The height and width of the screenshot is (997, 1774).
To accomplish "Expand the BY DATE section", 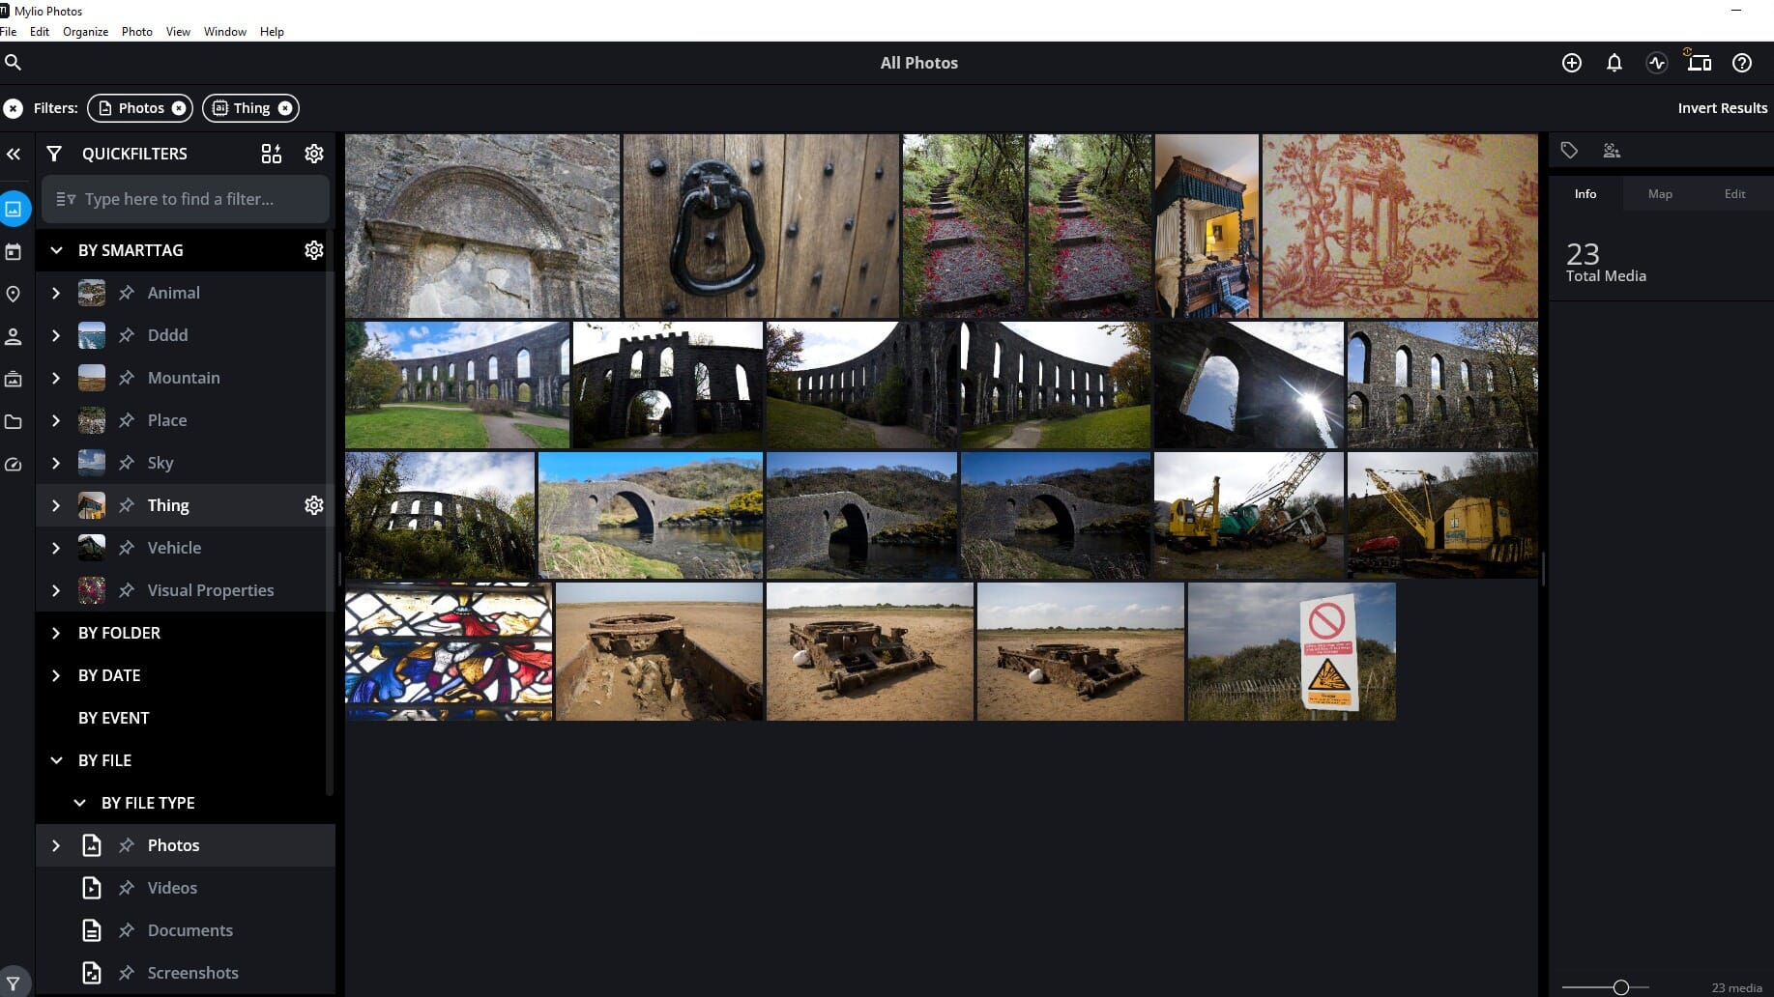I will pos(56,675).
